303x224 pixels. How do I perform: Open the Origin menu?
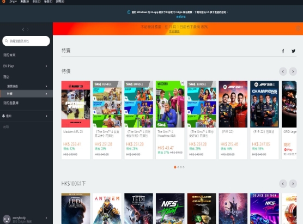13,2
